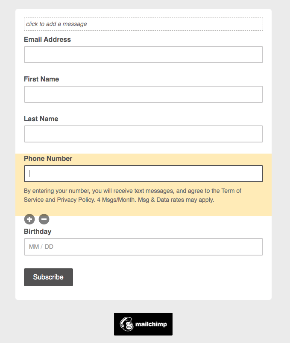The image size is (290, 343).
Task: Click the Birthday MM / DD field
Action: coord(143,247)
